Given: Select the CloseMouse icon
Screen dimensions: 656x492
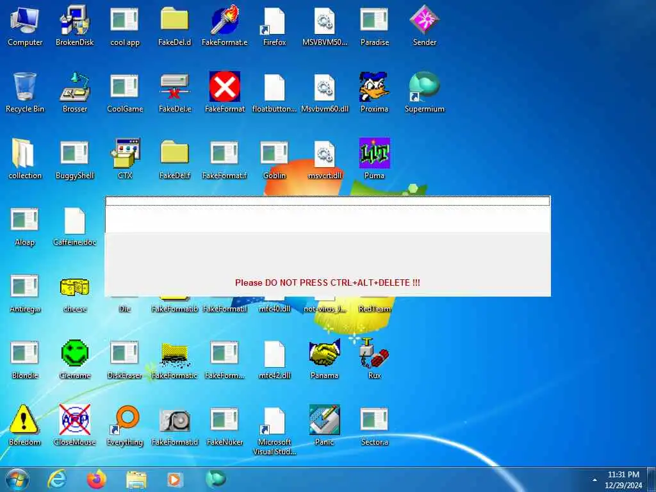Looking at the screenshot, I should [x=74, y=420].
